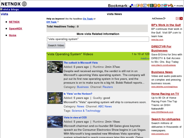Open "Is 'Vista' on the Horizon?" title
The width and height of the screenshot is (184, 138).
point(78,94)
